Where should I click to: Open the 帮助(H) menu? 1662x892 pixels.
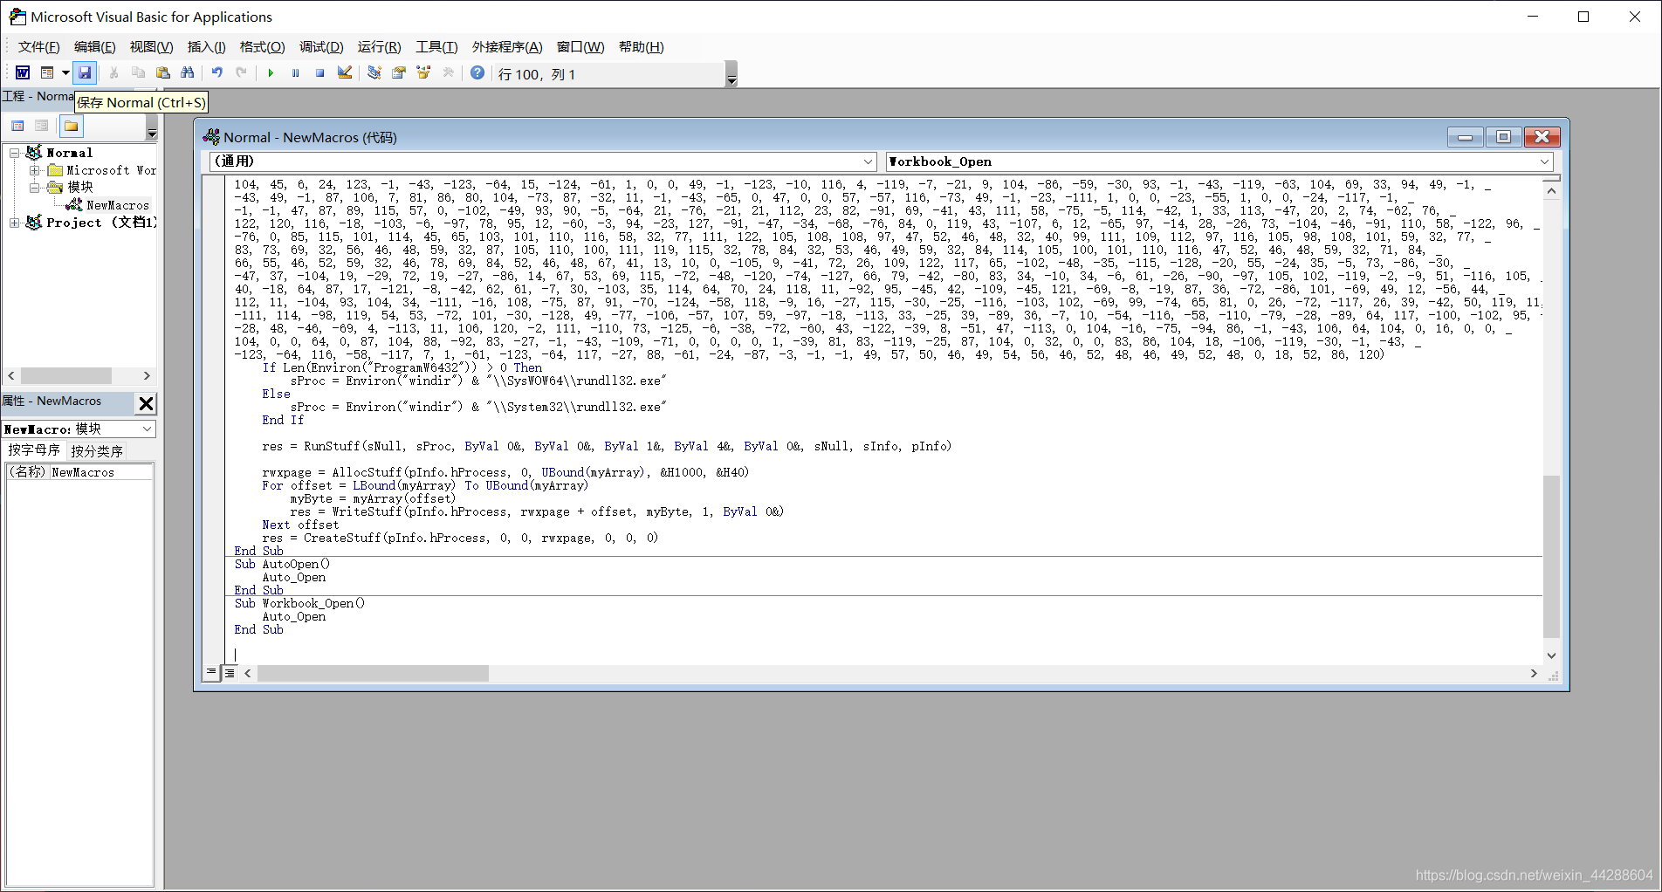click(x=642, y=47)
